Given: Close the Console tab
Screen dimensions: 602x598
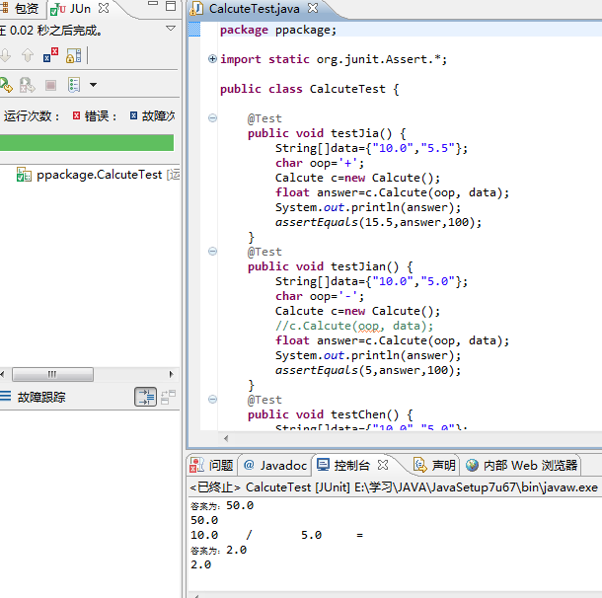Looking at the screenshot, I should [383, 465].
